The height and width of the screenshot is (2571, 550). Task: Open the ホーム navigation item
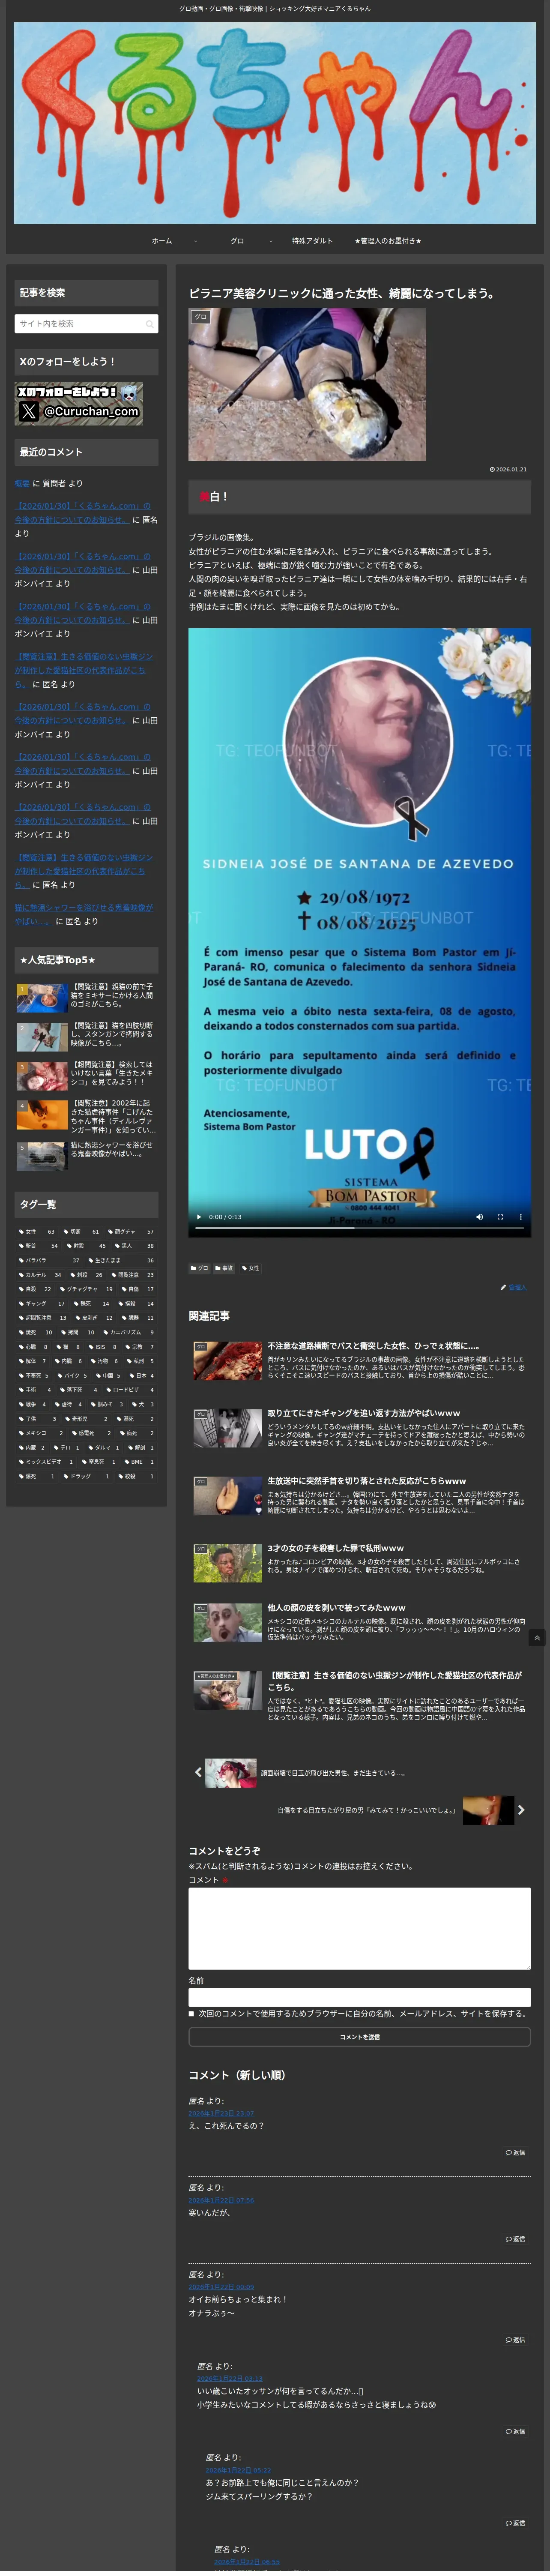(x=162, y=240)
